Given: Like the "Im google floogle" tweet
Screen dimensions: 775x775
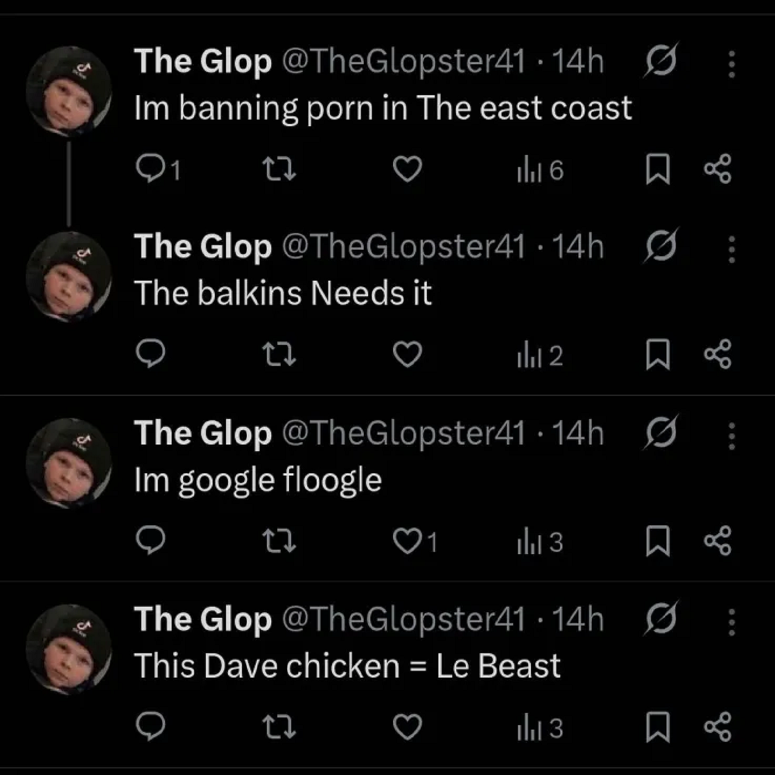Looking at the screenshot, I should click(x=407, y=541).
